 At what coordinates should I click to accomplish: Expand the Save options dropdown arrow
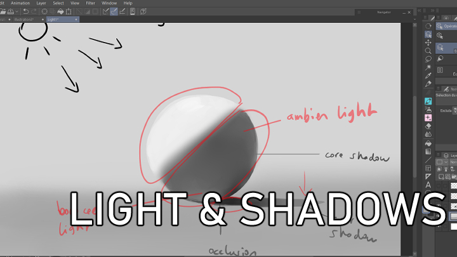[17, 11]
